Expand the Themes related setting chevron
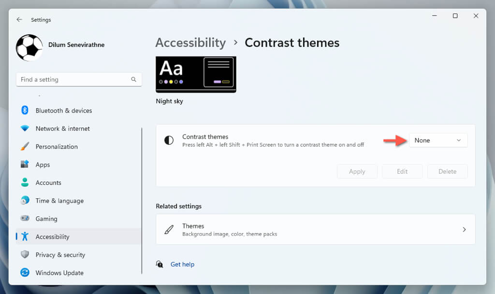 point(464,230)
